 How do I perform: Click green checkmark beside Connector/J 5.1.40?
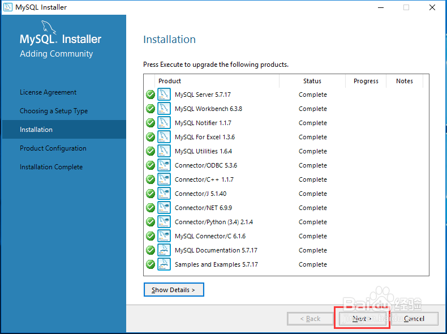(151, 194)
